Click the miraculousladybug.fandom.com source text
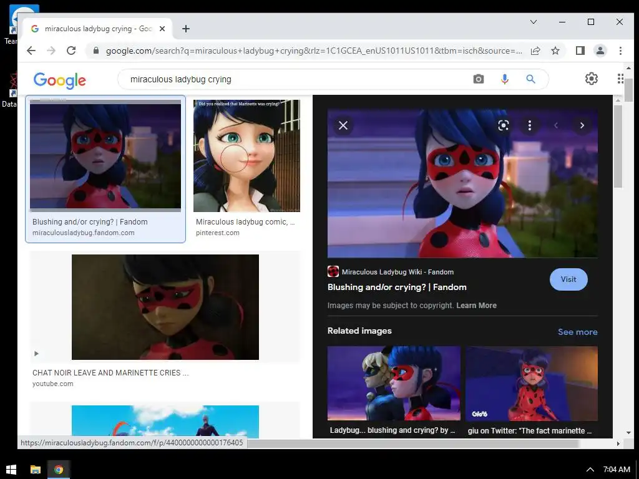Image resolution: width=639 pixels, height=479 pixels. point(84,233)
